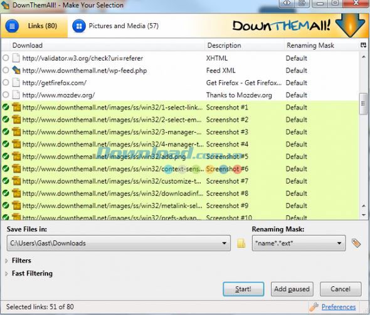Open renaming mask tags icon

point(356,243)
